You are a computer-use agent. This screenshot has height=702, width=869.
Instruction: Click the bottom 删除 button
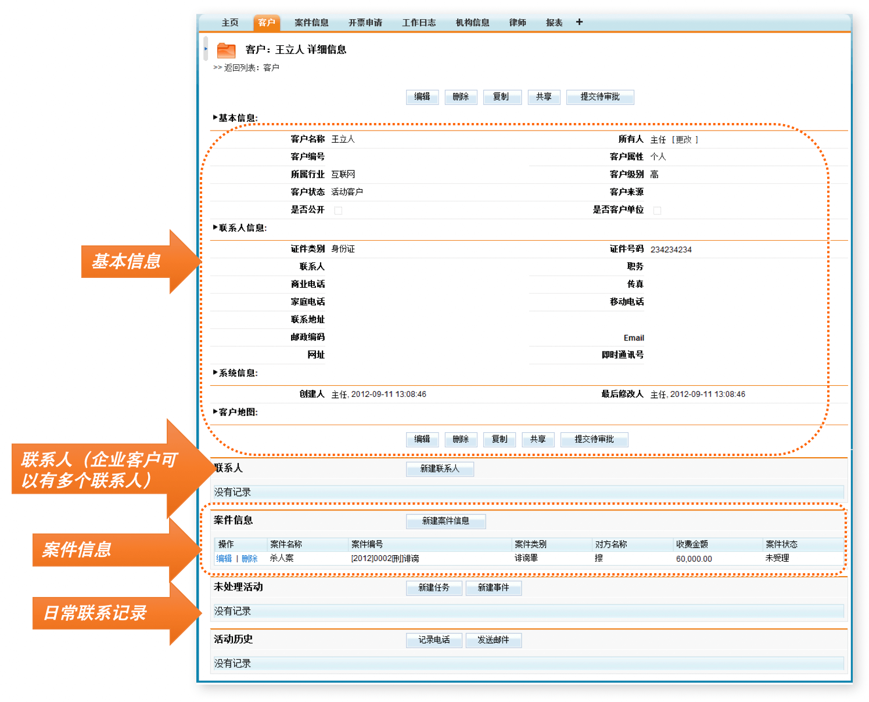coord(461,440)
